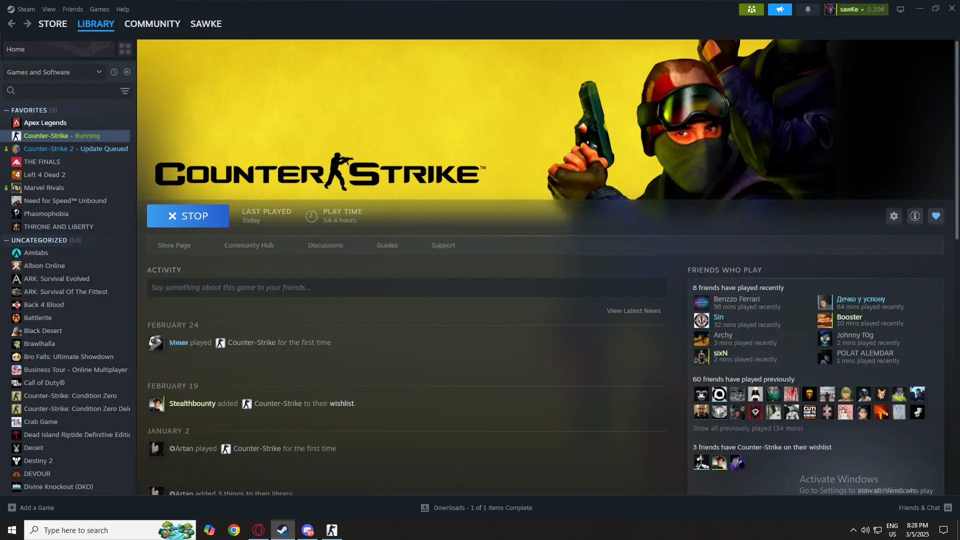
Task: Click the green friends activity icon
Action: pyautogui.click(x=751, y=9)
